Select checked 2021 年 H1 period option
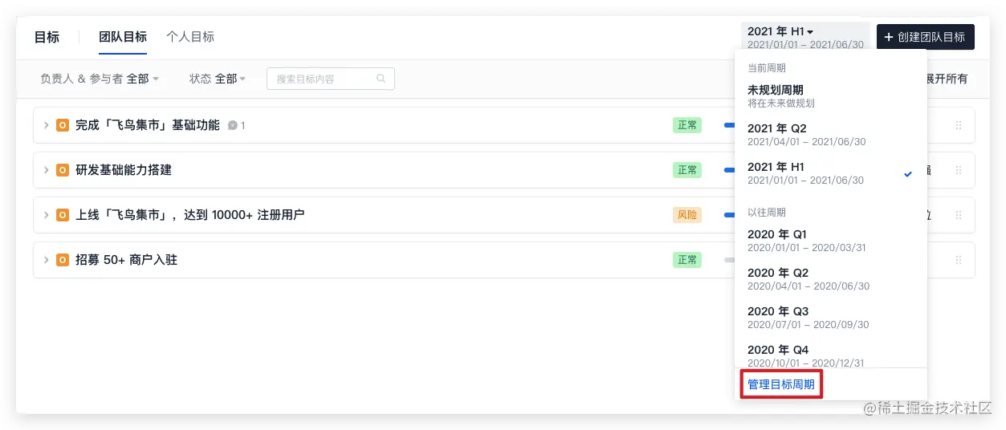Image resolution: width=1006 pixels, height=430 pixels. 831,173
